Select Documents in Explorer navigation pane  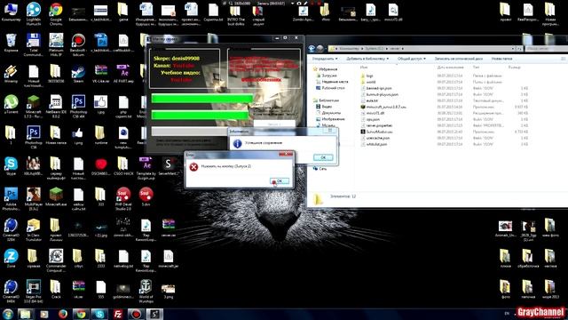(x=327, y=113)
